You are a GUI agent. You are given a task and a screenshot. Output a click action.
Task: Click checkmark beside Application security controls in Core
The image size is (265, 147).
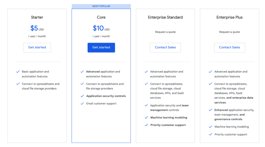tap(82, 96)
